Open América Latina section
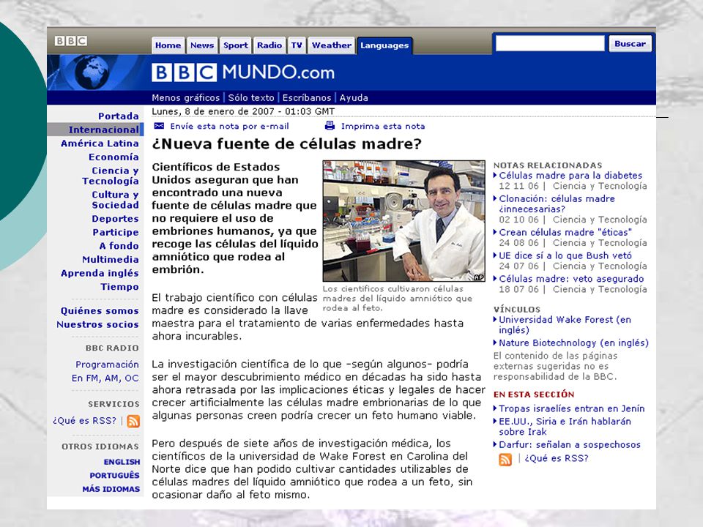The width and height of the screenshot is (703, 527). point(100,143)
